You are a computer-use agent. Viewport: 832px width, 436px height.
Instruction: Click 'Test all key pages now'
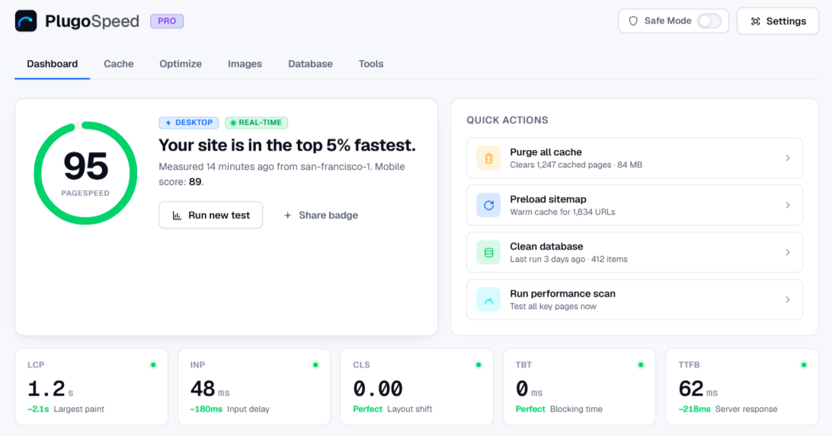553,306
